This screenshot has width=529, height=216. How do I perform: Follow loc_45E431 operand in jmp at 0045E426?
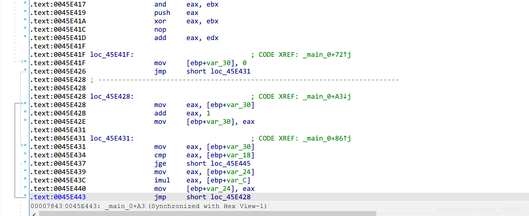[231, 71]
